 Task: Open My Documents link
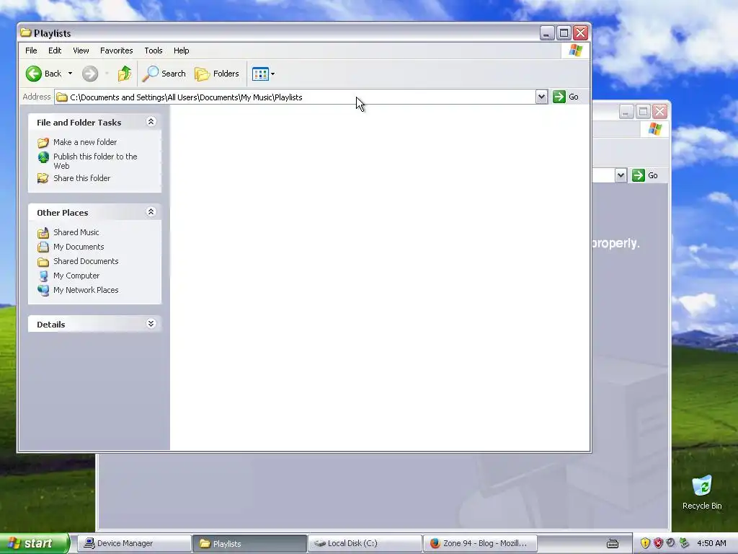click(x=79, y=247)
